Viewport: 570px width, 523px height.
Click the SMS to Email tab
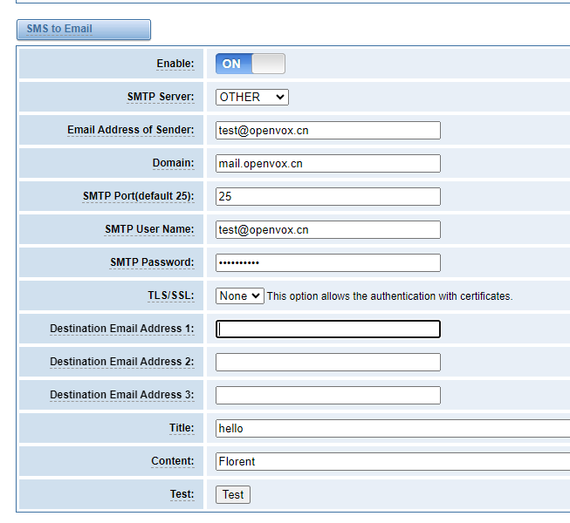[84, 29]
